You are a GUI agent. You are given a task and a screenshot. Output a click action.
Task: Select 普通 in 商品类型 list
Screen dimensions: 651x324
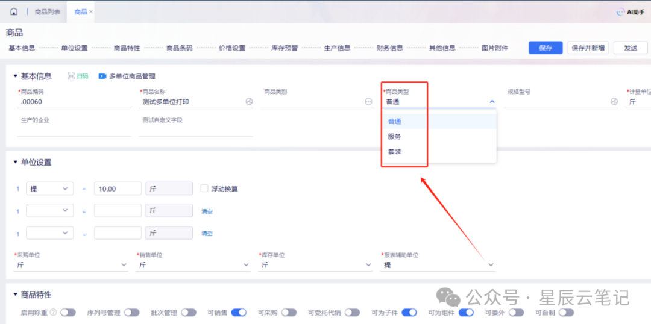[439, 122]
